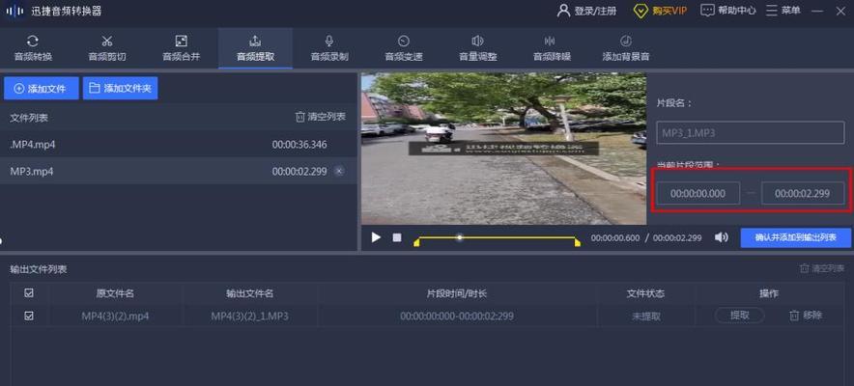The image size is (854, 386).
Task: Open the 帮助中心 help center
Action: (x=728, y=11)
